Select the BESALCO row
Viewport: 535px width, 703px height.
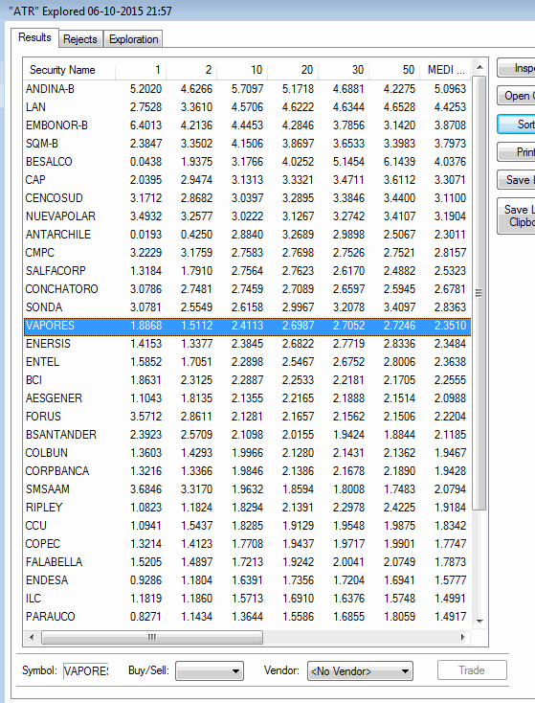click(247, 162)
